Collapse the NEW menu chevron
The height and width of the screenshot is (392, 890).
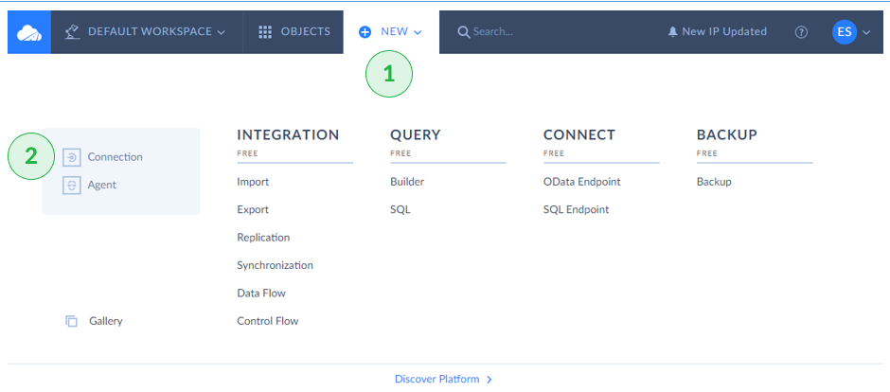[418, 32]
